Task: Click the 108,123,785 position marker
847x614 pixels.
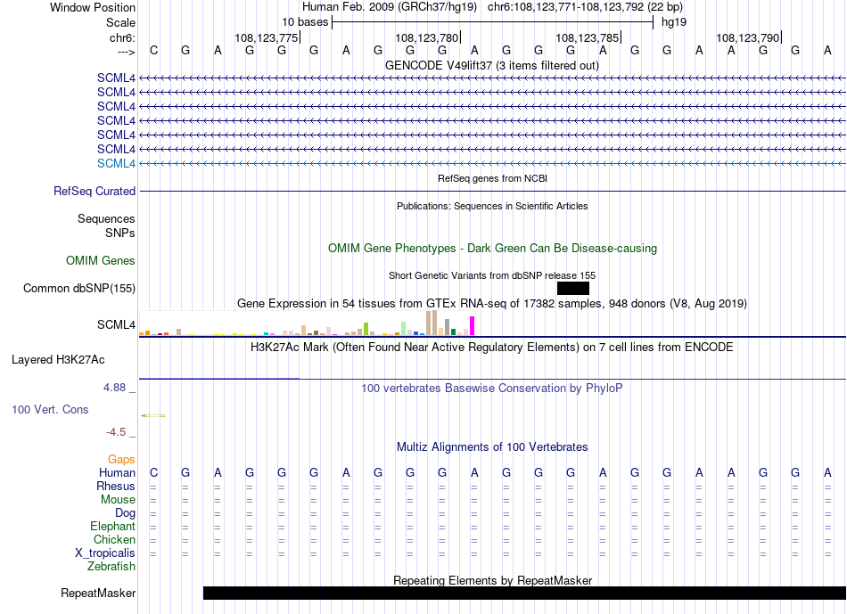Action: click(588, 37)
